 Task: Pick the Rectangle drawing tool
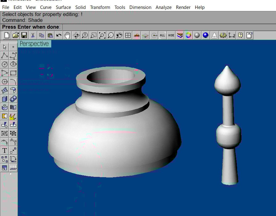click(13, 73)
